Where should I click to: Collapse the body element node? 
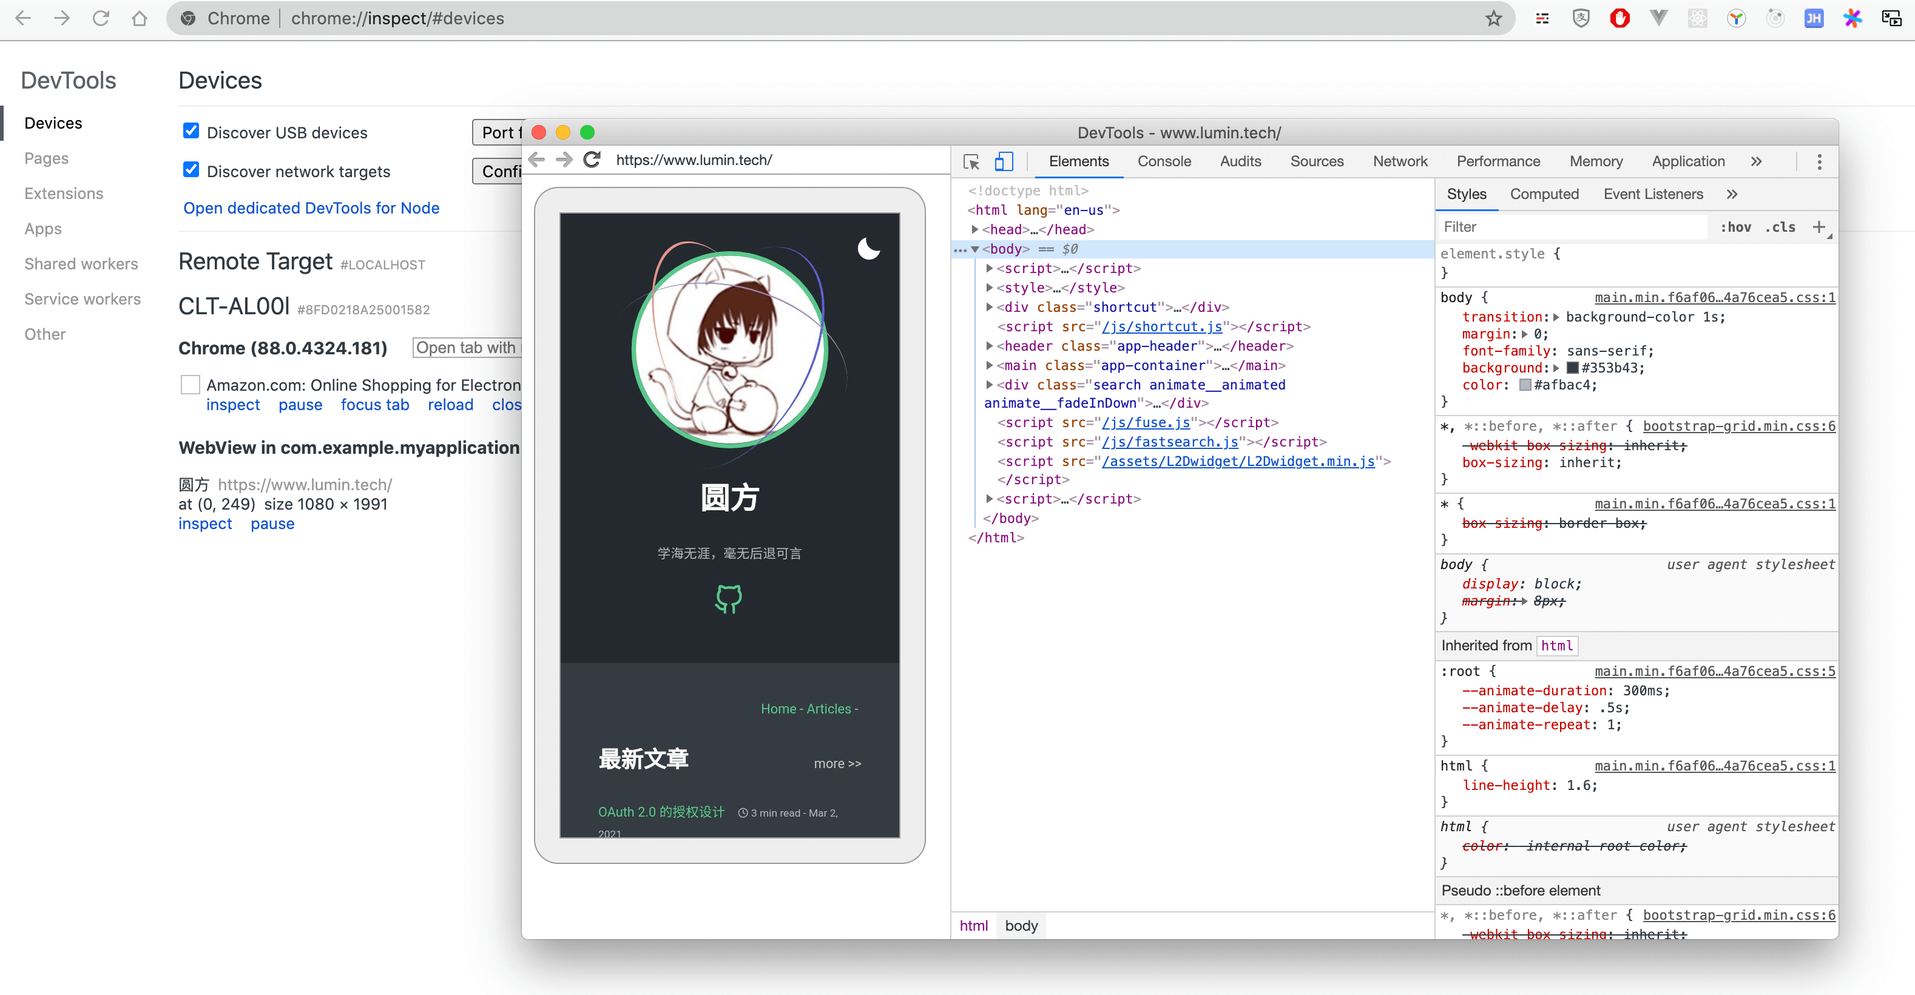[974, 249]
